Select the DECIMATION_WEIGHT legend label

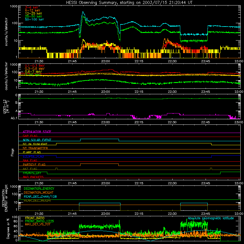point(39,192)
